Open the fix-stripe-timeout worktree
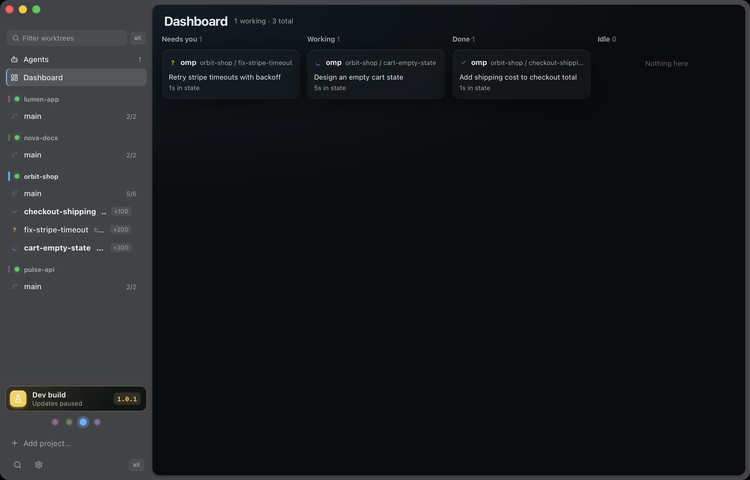This screenshot has width=750, height=480. tap(76, 230)
